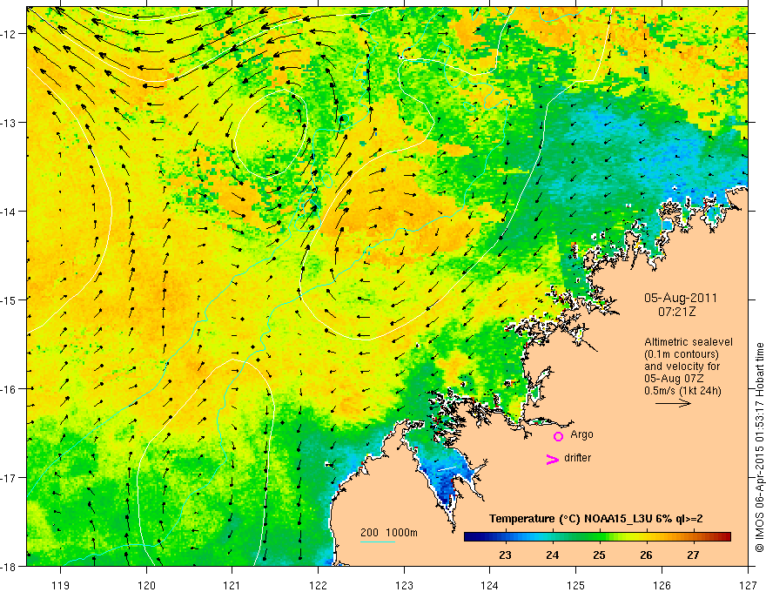The width and height of the screenshot is (766, 592).
Task: Click latitude axis label '-17'
Action: tap(9, 477)
